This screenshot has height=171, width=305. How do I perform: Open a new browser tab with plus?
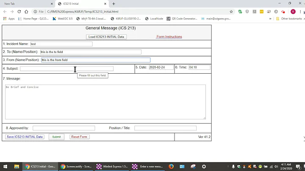click(114, 4)
